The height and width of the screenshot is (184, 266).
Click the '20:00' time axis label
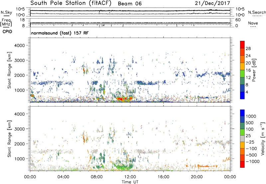coord(197,177)
